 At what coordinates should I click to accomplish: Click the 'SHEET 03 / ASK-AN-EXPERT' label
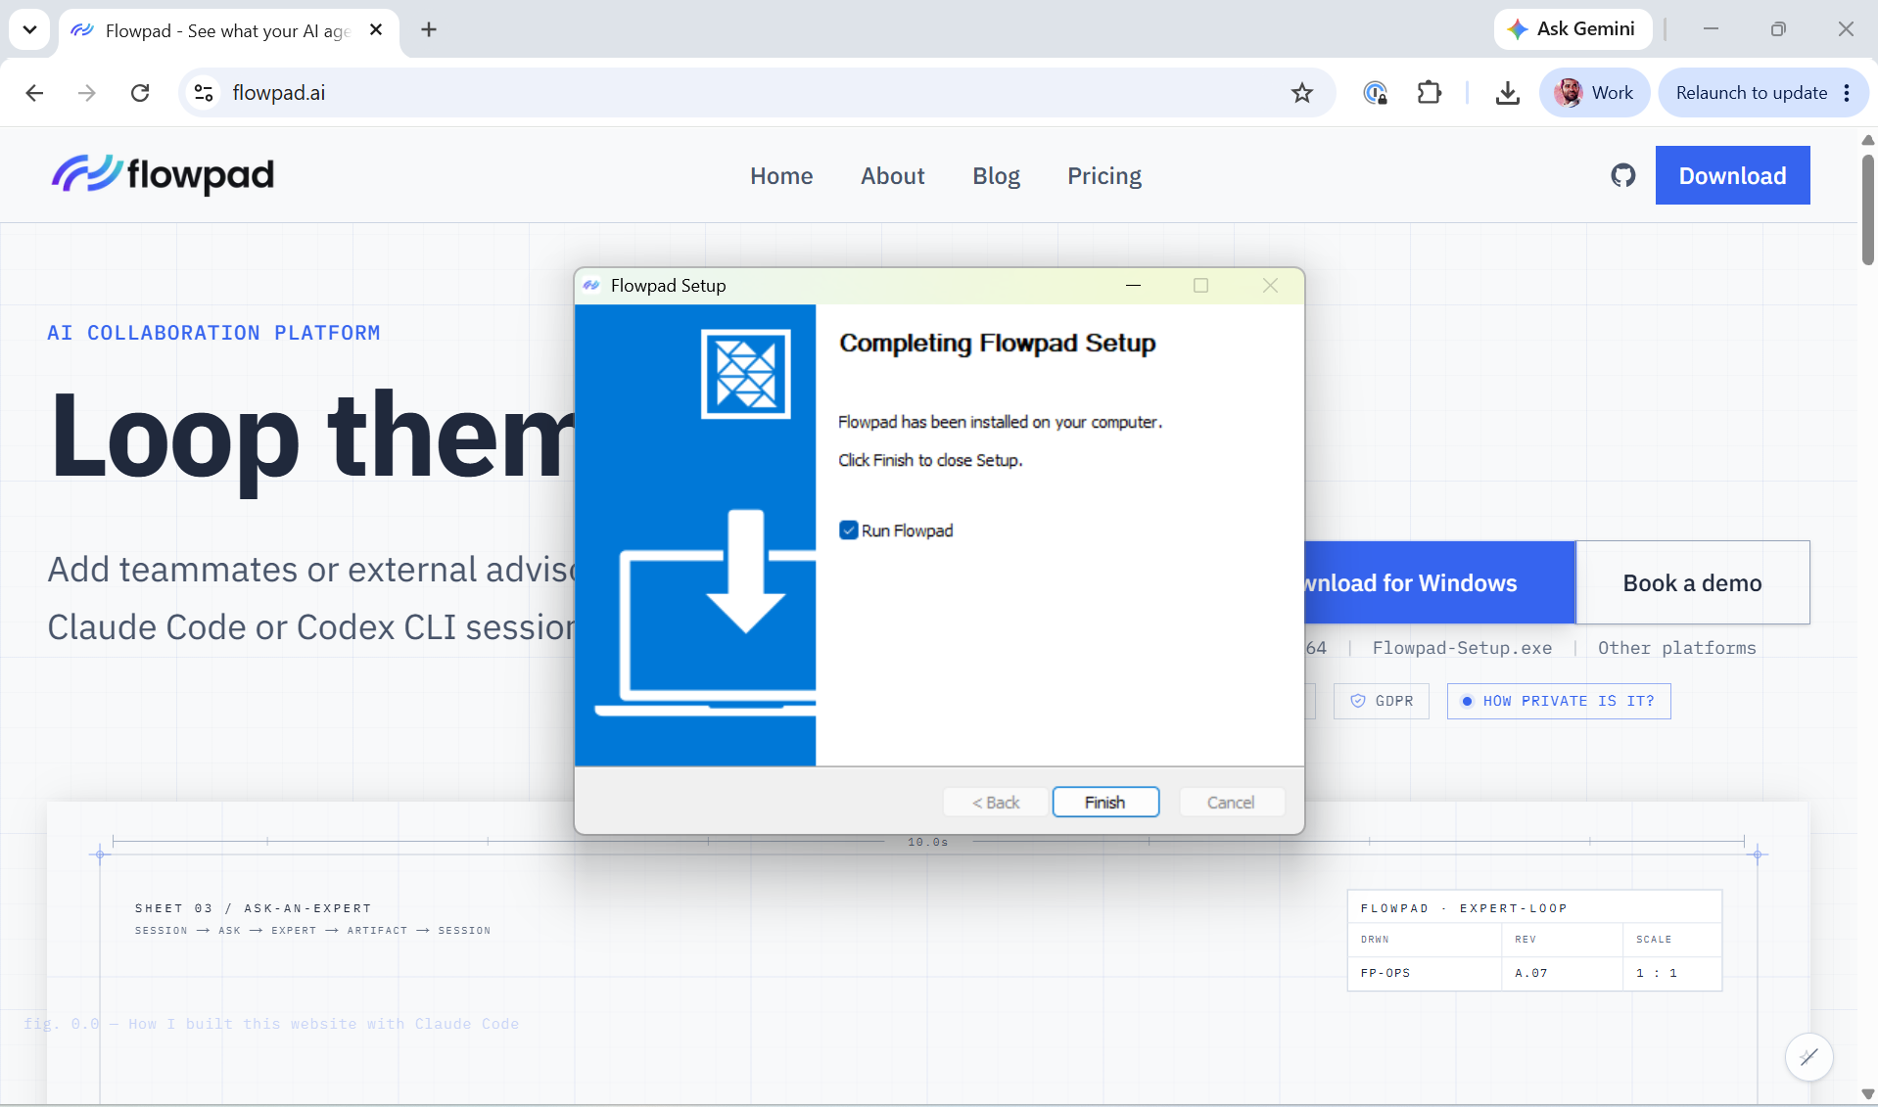pos(254,908)
